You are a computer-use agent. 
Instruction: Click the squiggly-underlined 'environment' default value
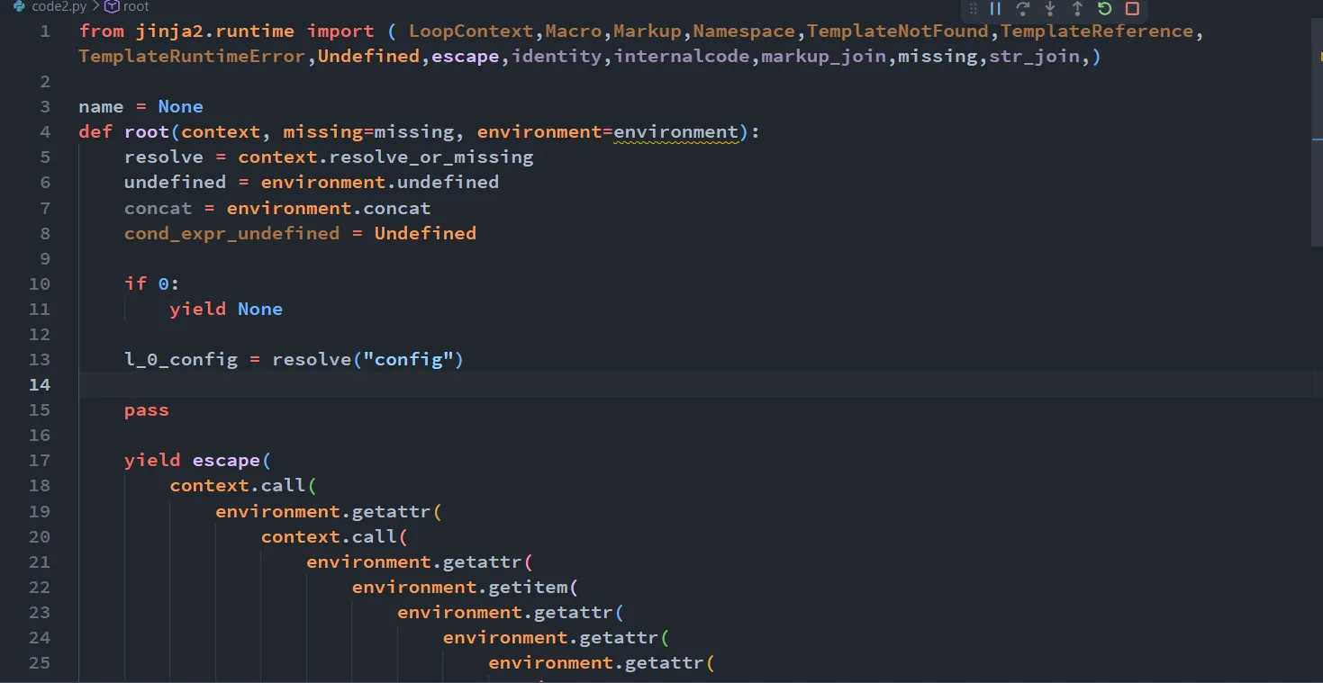click(x=676, y=132)
